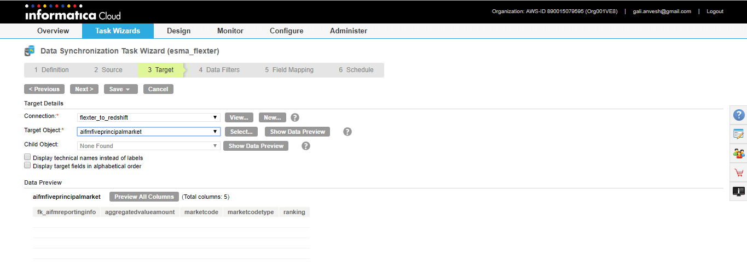Enable Display target fields in alphabetical order
This screenshot has width=747, height=266.
[27, 165]
